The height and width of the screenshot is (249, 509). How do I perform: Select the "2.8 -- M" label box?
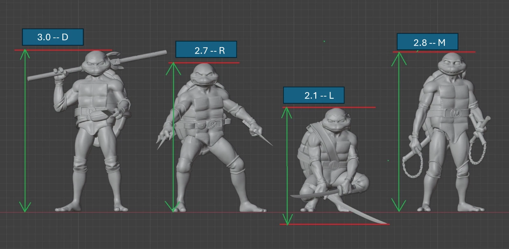(x=427, y=42)
